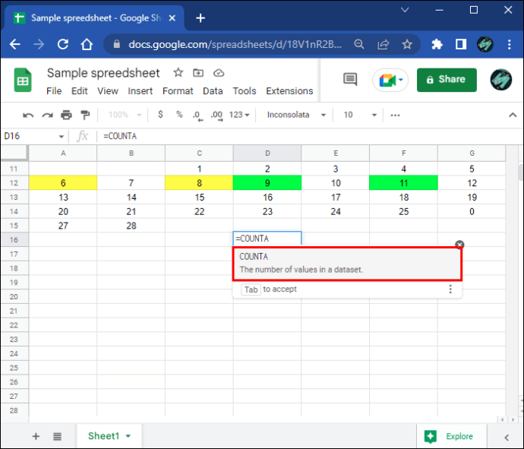The width and height of the screenshot is (524, 449).
Task: Open Google Sheets home icon
Action: pos(23,81)
